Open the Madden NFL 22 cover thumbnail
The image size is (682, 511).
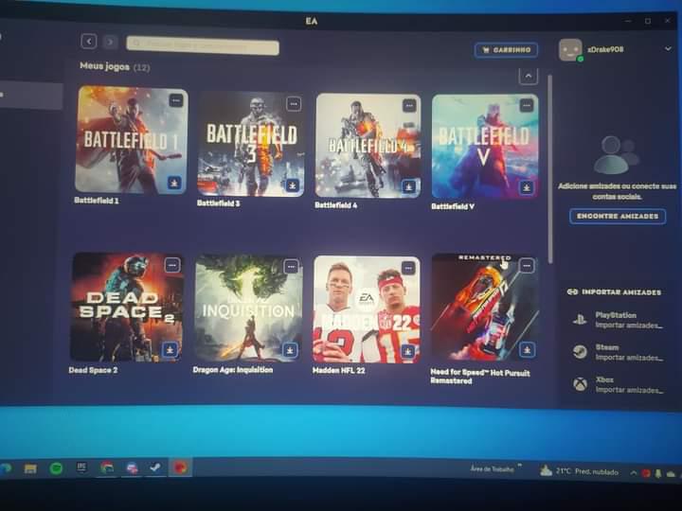pos(368,308)
